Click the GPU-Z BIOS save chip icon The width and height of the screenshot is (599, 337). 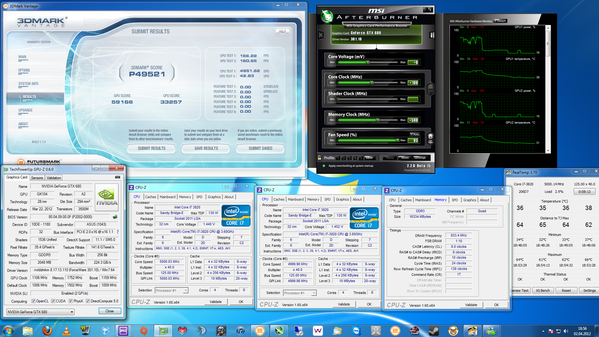(115, 217)
